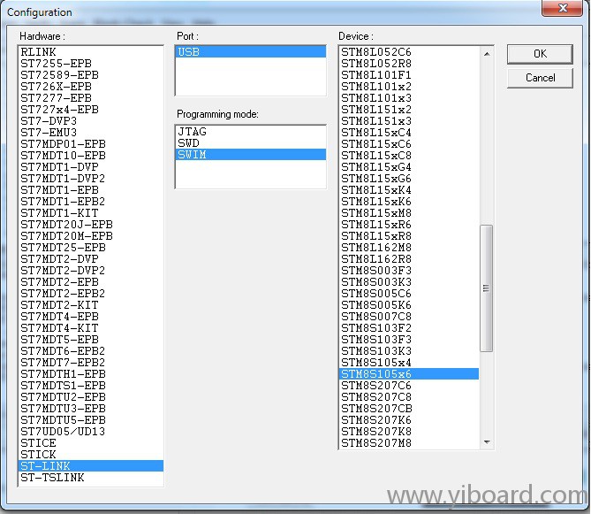
Task: Select ST7MDT2-KIT hardware
Action: pos(91,305)
